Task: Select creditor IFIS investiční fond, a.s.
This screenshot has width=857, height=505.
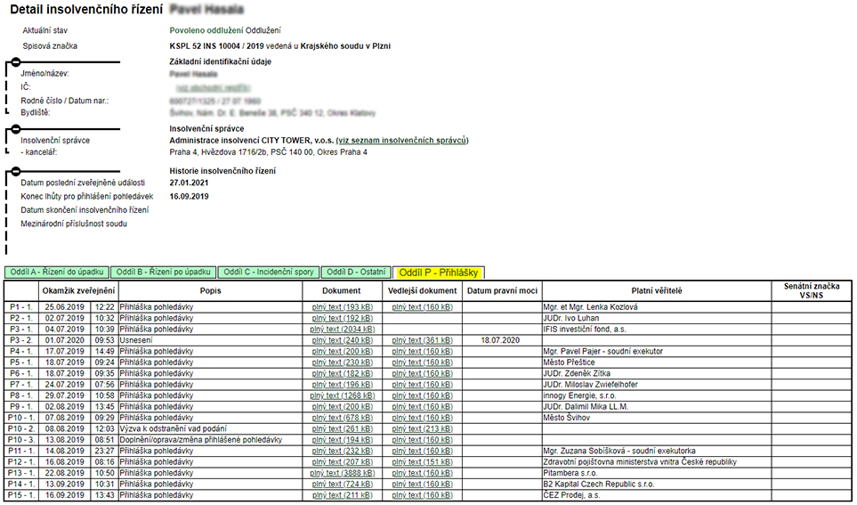Action: coord(585,329)
